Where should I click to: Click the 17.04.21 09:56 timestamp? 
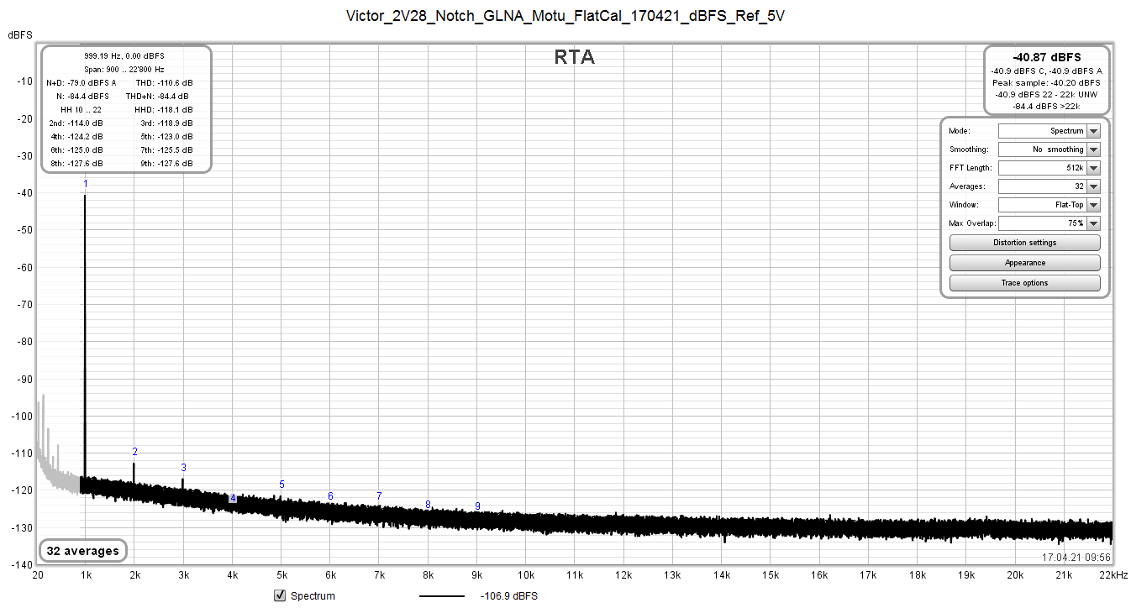click(x=1076, y=557)
